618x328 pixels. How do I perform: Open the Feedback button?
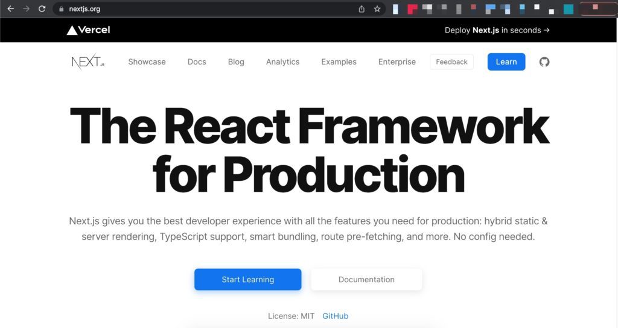pyautogui.click(x=451, y=62)
